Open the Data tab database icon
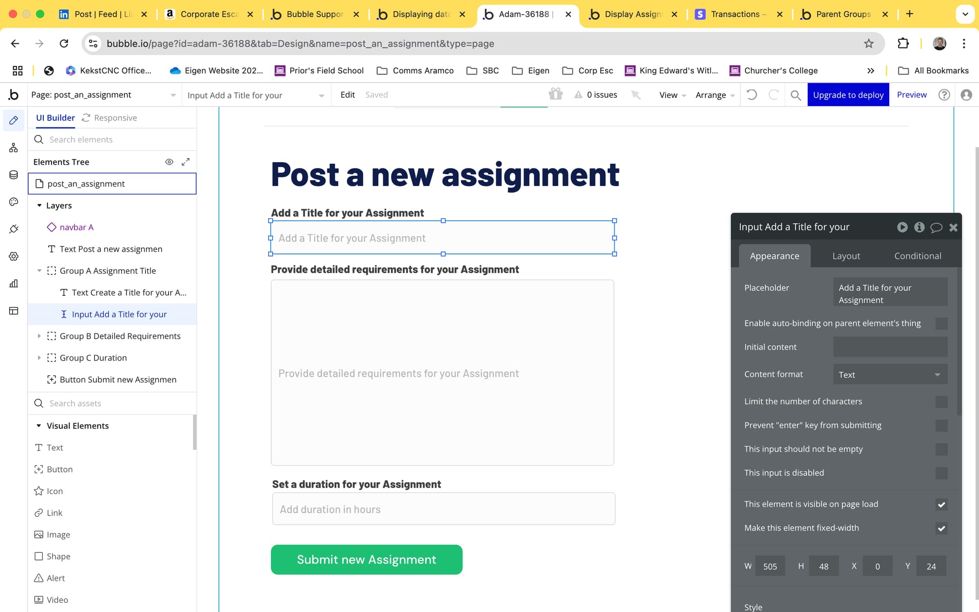Viewport: 979px width, 612px height. coord(14,175)
